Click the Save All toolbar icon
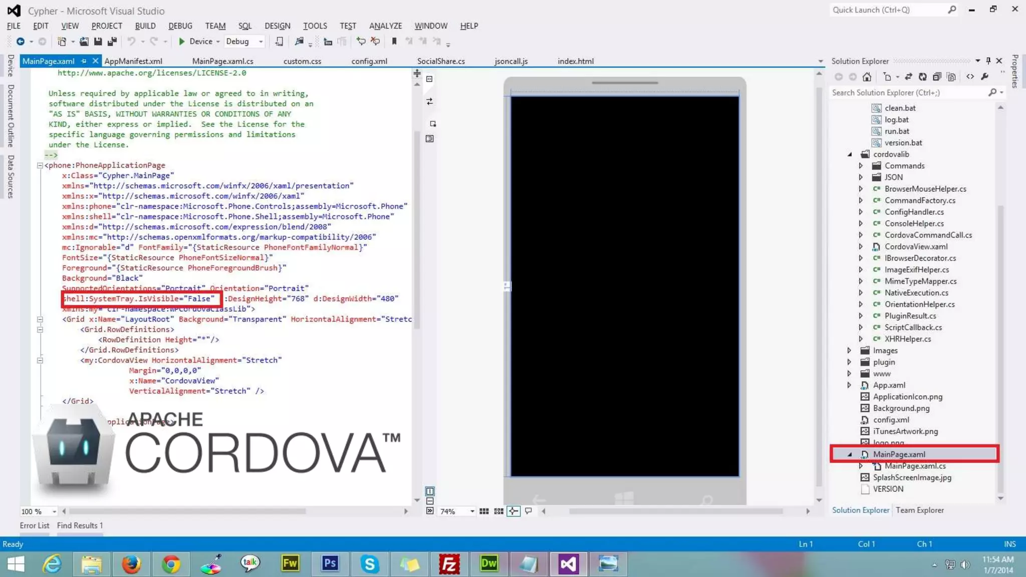The height and width of the screenshot is (577, 1026). click(112, 42)
